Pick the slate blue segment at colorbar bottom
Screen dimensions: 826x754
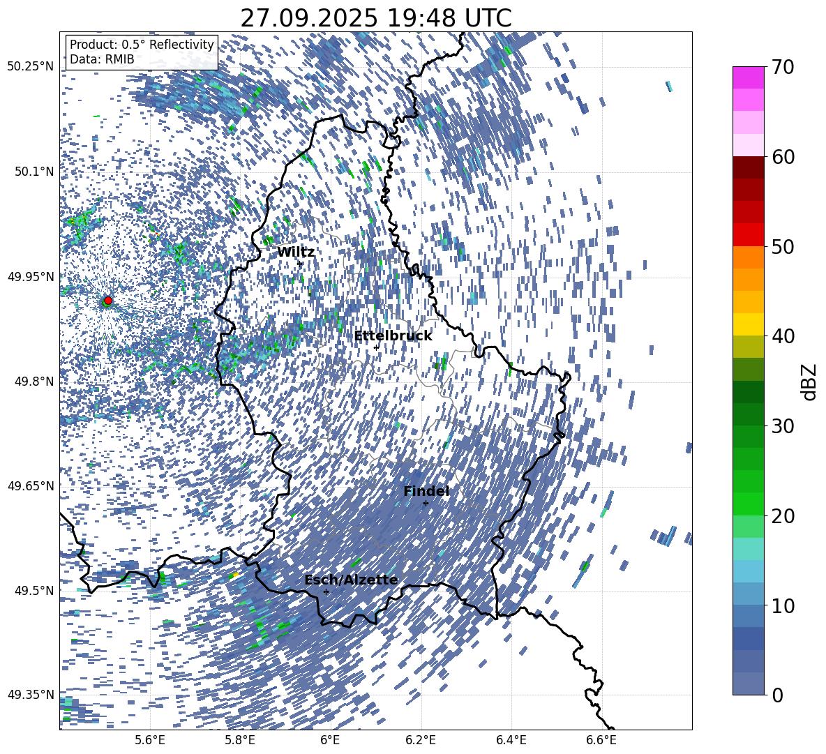click(x=748, y=684)
